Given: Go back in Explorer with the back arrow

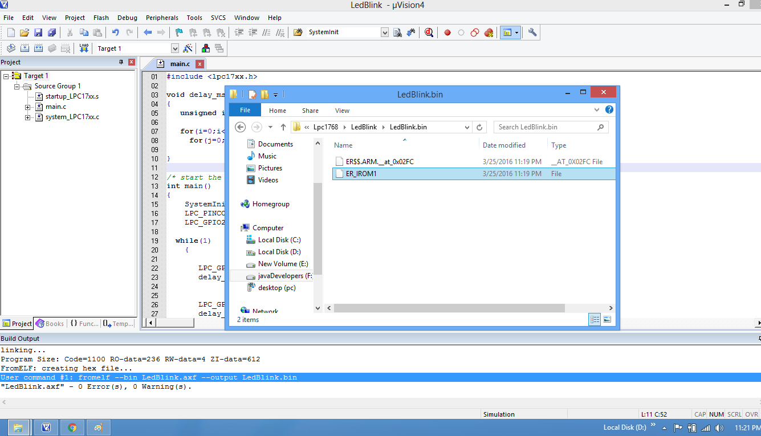Looking at the screenshot, I should click(x=240, y=127).
